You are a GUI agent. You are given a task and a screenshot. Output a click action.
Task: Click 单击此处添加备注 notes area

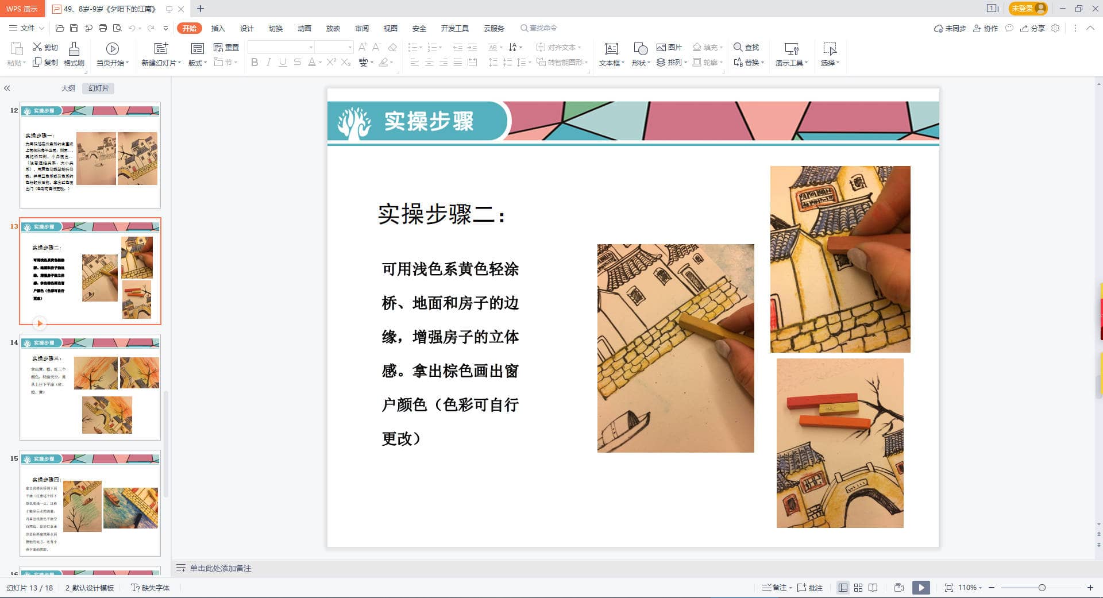click(221, 568)
